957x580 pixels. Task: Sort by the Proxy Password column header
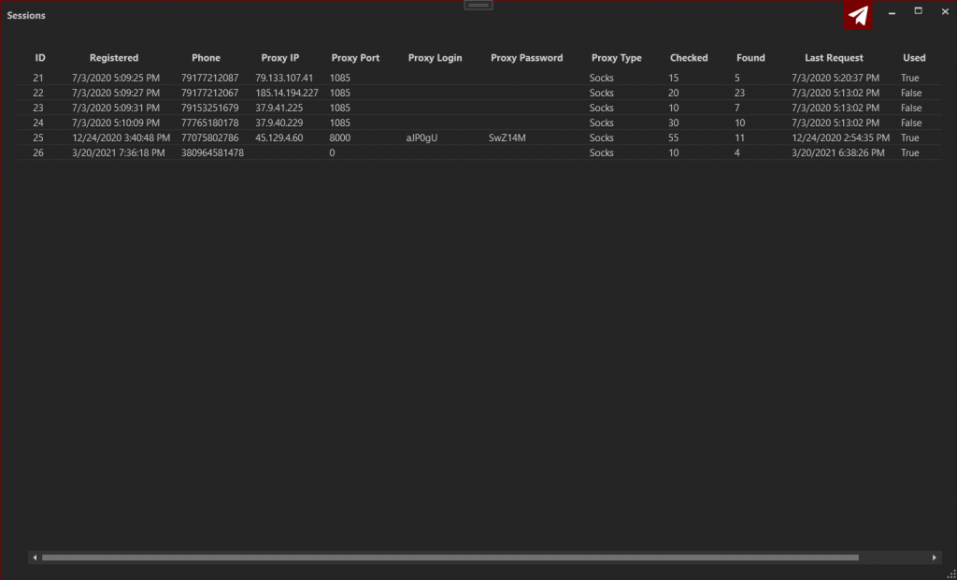click(x=527, y=58)
